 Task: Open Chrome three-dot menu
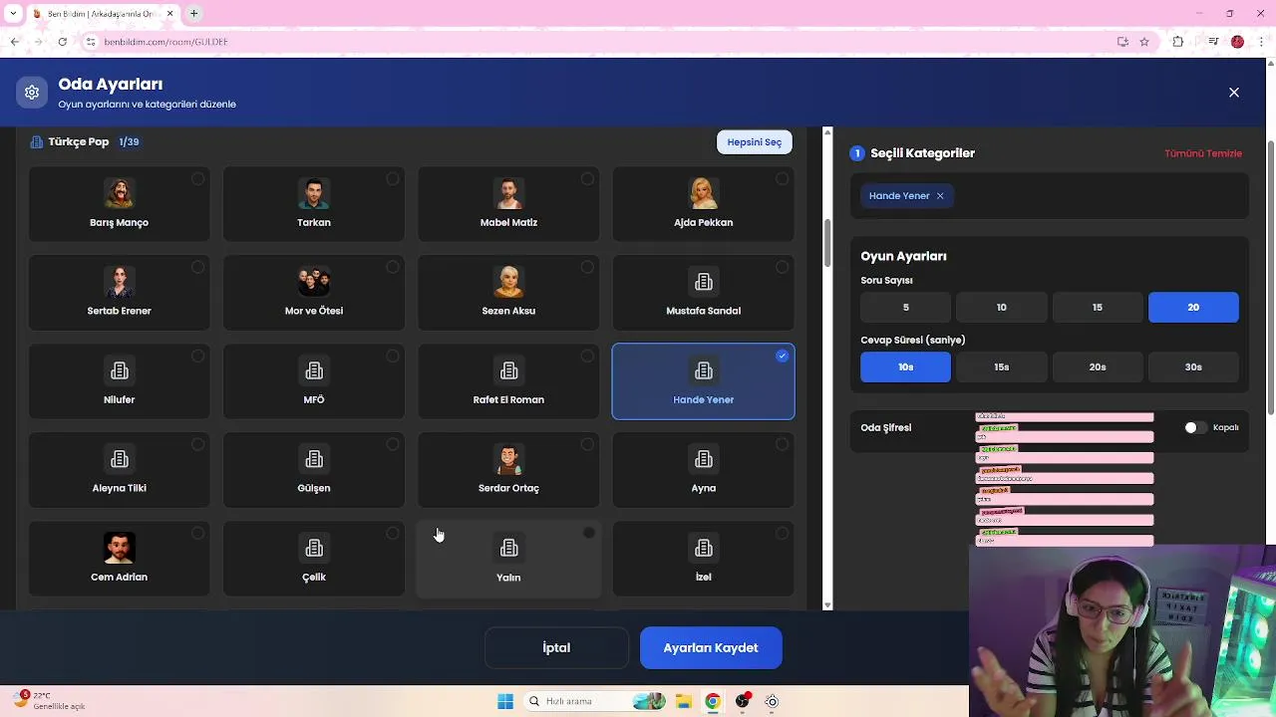(1261, 42)
